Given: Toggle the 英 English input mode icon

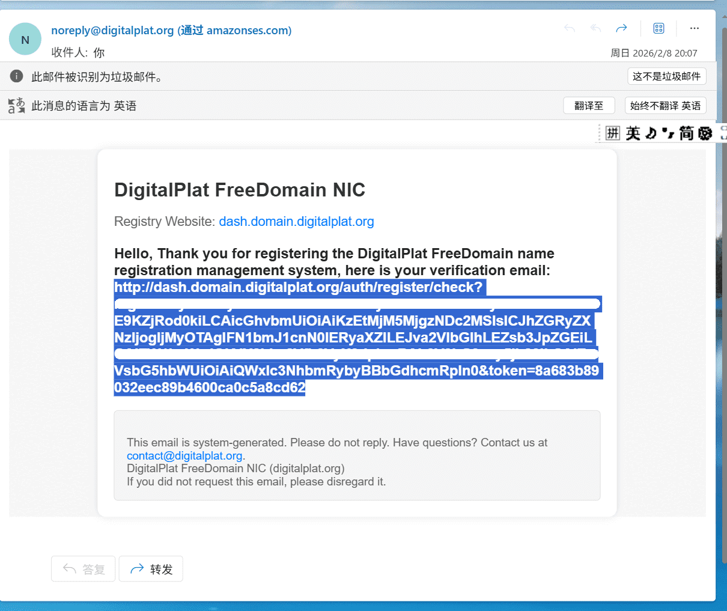Looking at the screenshot, I should coord(633,133).
